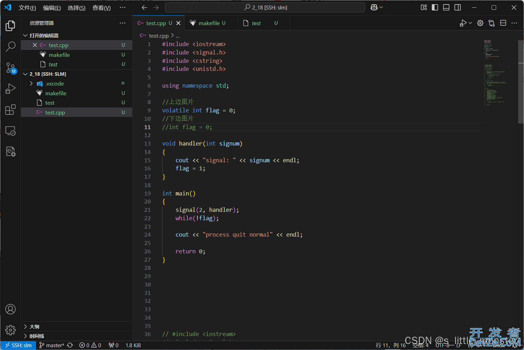Open test.cpp in the 2_18 folder tree
The height and width of the screenshot is (350, 524).
(x=76, y=112)
